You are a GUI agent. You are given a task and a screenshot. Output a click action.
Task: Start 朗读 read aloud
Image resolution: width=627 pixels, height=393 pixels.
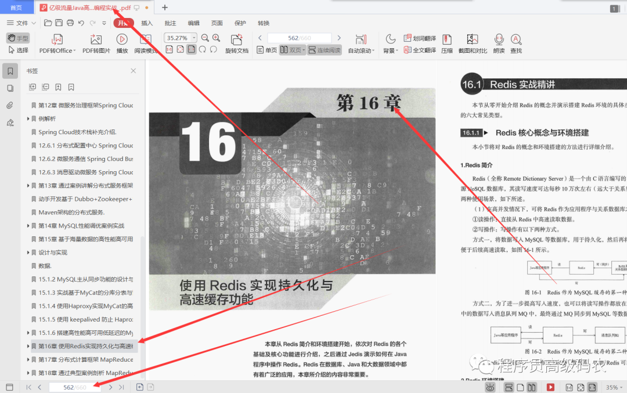[499, 44]
